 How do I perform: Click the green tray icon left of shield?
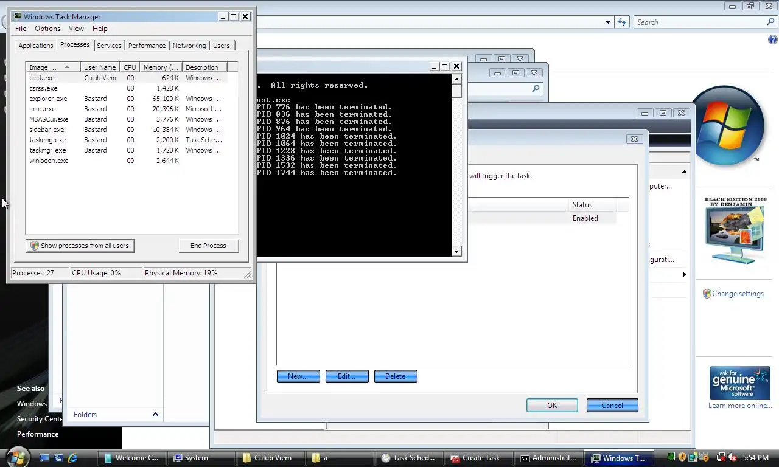671,457
